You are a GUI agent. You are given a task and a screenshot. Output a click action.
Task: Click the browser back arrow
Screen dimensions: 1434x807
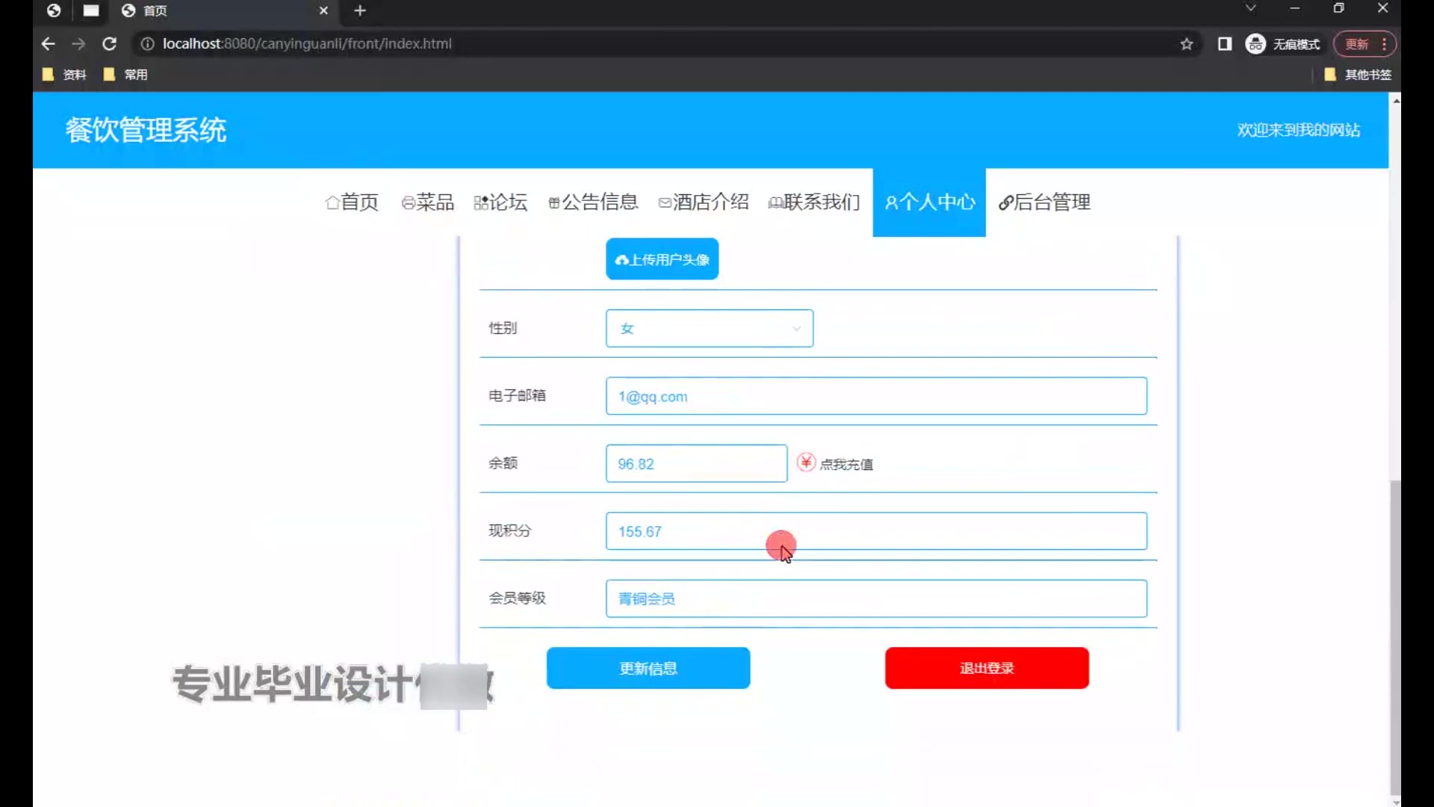(x=49, y=44)
